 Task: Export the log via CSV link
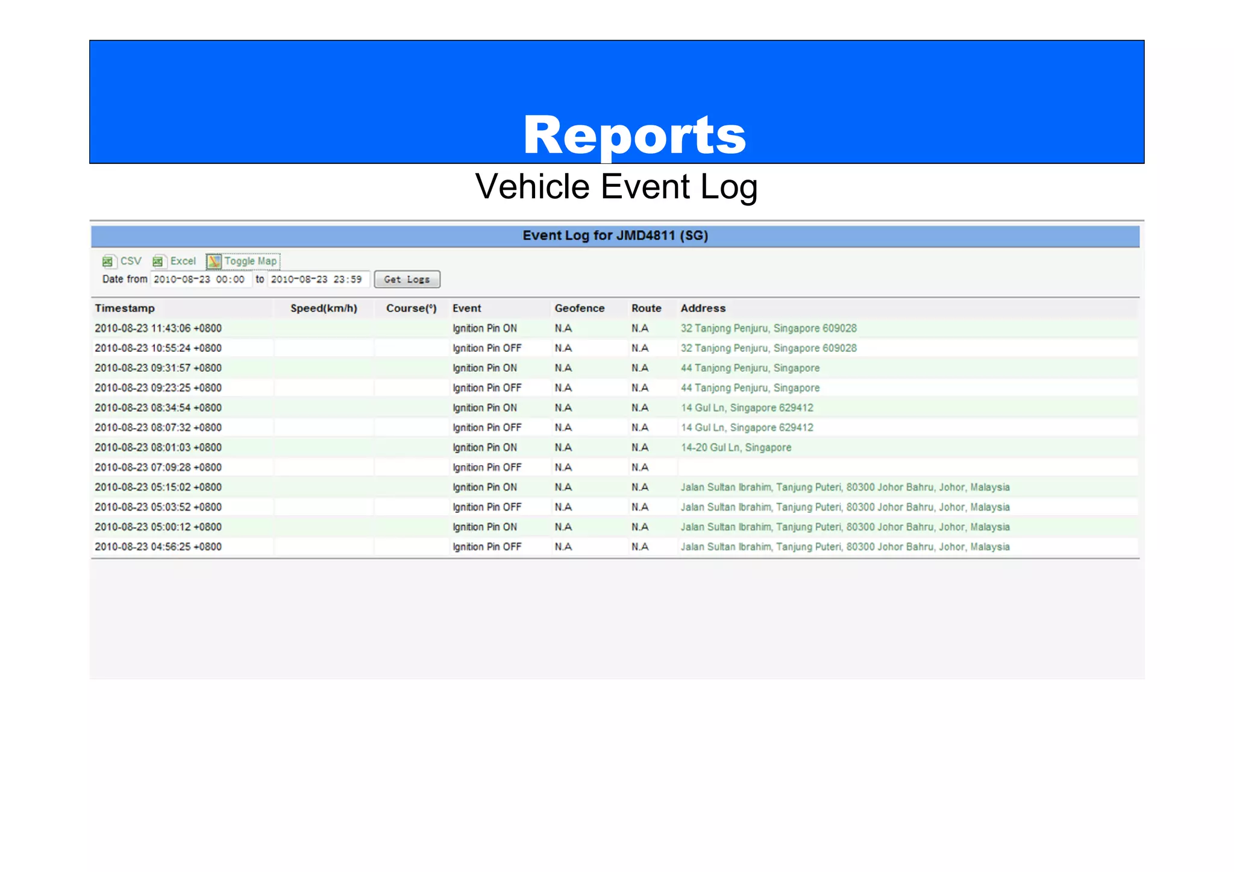pos(131,261)
